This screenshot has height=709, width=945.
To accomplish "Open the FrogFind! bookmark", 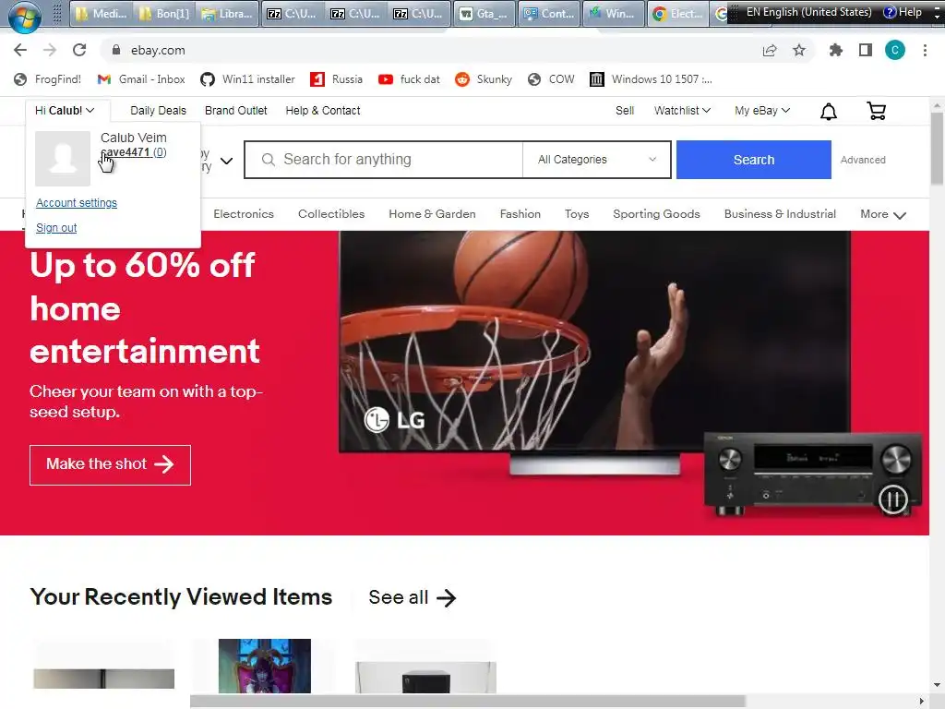I will click(48, 79).
